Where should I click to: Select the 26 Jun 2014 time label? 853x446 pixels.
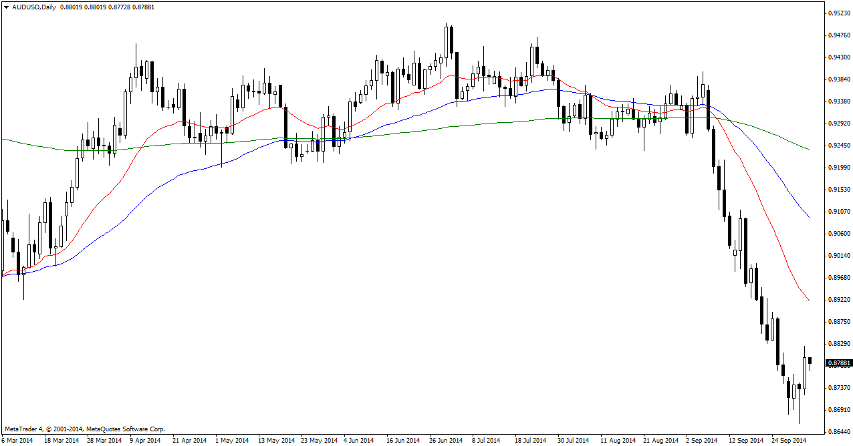point(445,441)
